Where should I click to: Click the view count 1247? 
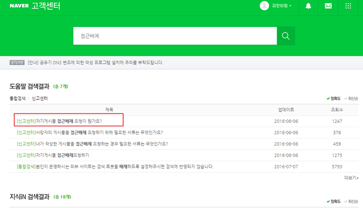pos(337,121)
